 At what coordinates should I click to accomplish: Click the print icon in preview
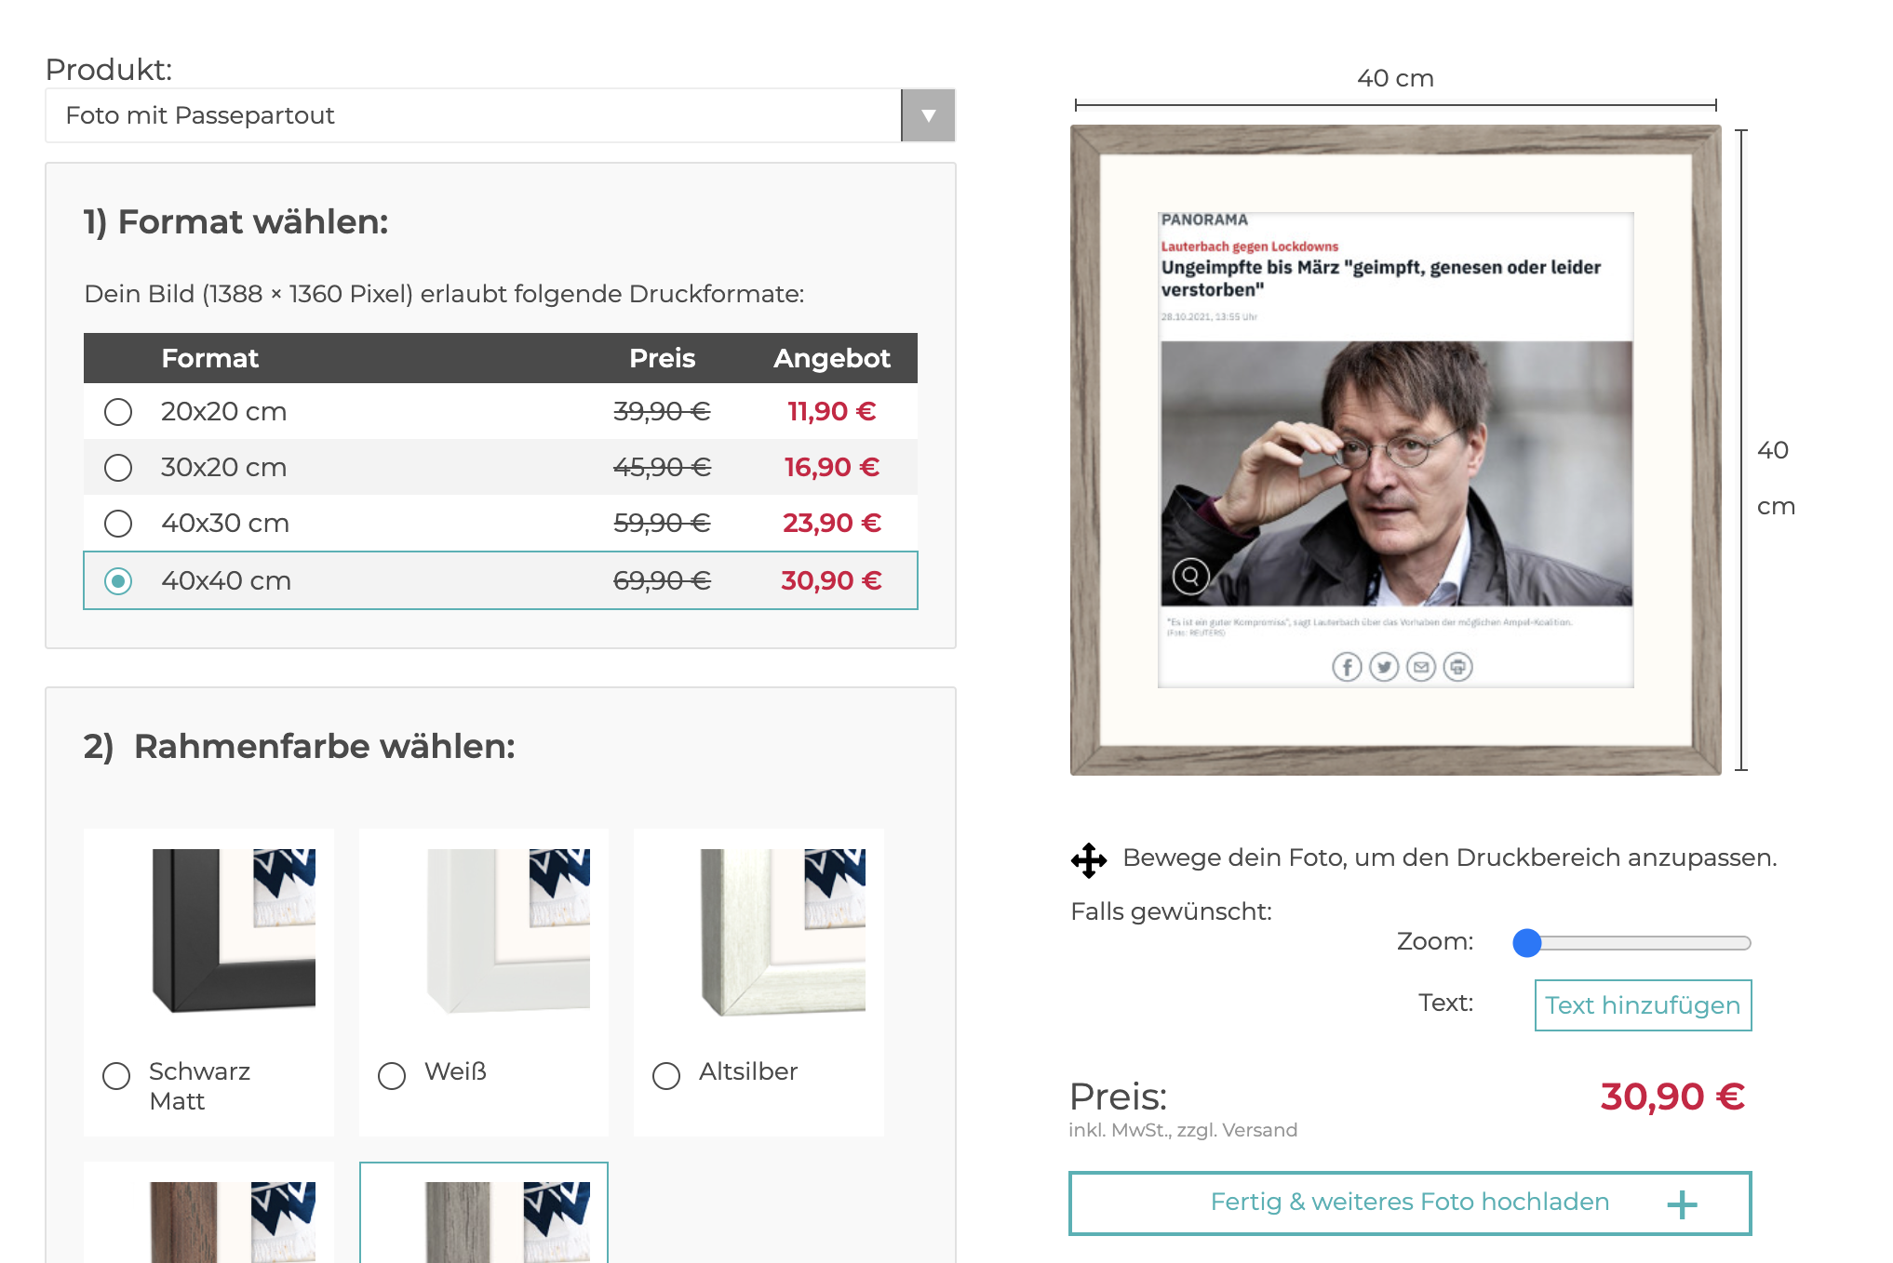point(1458,667)
